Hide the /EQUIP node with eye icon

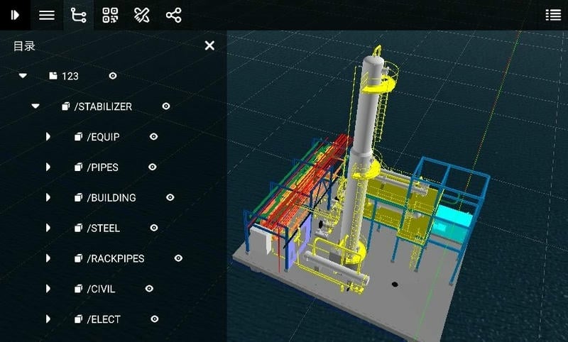(153, 137)
